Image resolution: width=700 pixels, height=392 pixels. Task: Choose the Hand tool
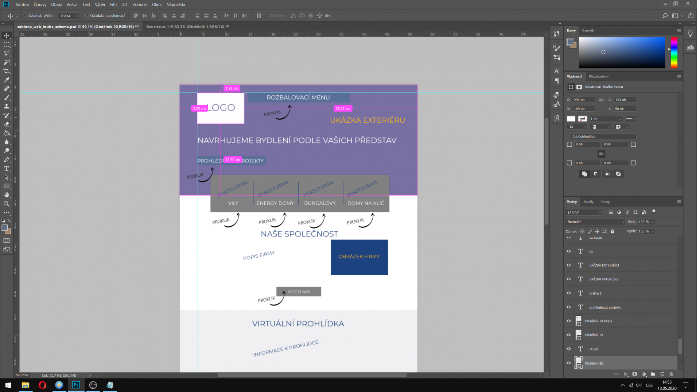[x=7, y=195]
